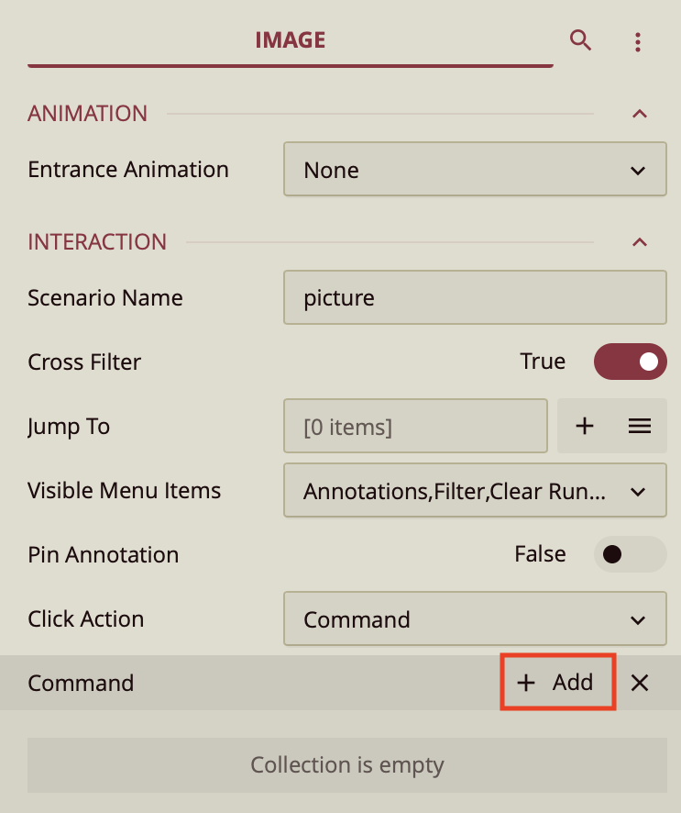The width and height of the screenshot is (681, 813).
Task: Remove the Command action with the X icon
Action: (639, 683)
